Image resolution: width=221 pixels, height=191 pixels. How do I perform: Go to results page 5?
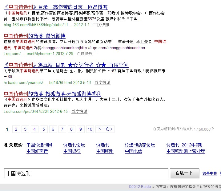tap(44, 129)
